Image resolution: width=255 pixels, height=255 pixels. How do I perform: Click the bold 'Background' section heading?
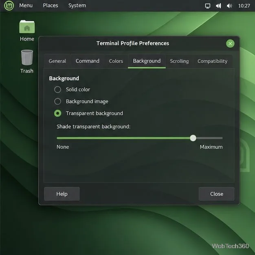(x=64, y=78)
